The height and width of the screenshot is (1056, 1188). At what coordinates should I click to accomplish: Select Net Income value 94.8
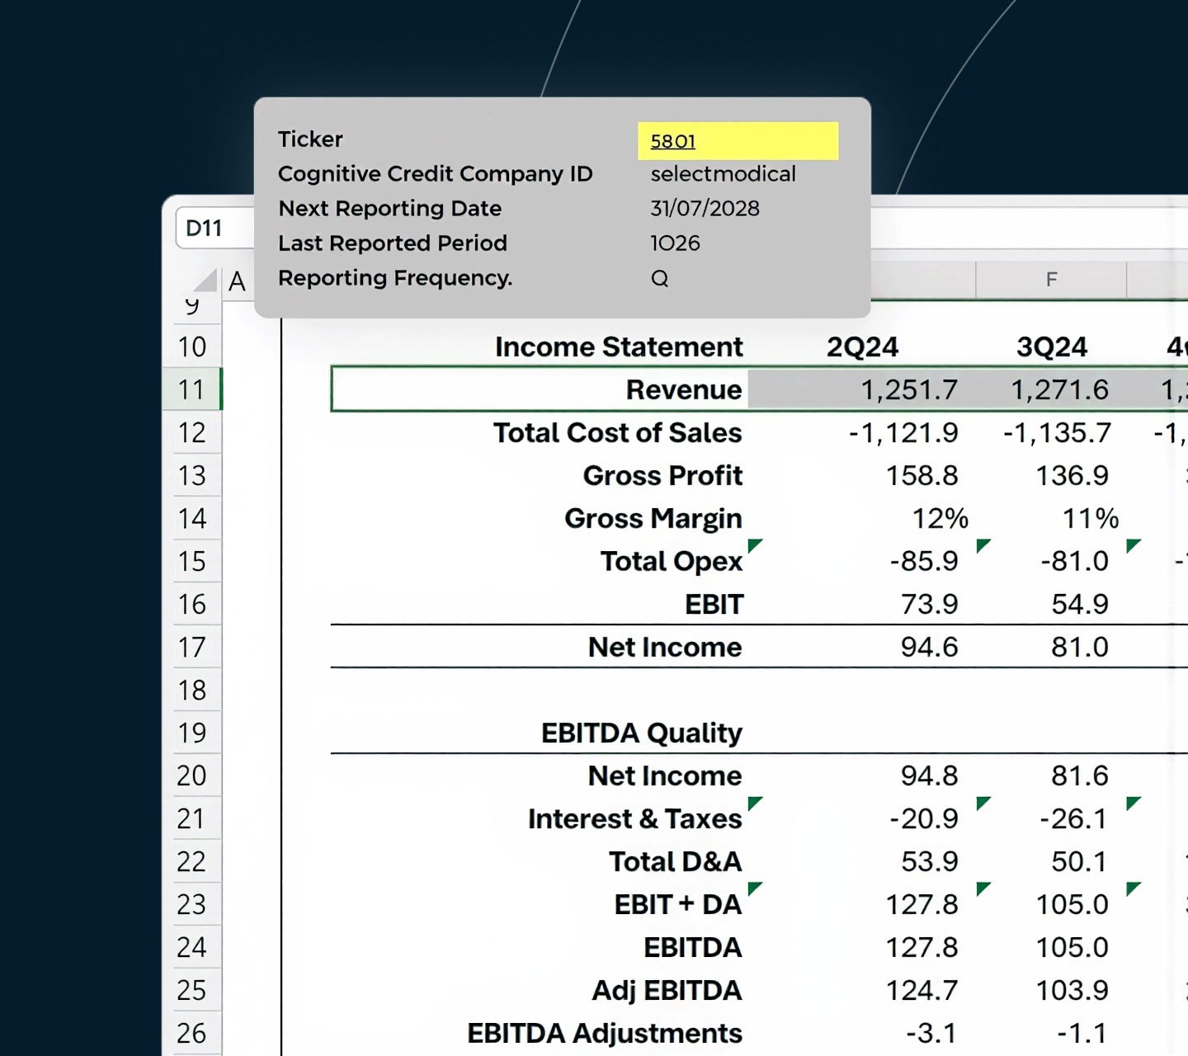point(929,775)
